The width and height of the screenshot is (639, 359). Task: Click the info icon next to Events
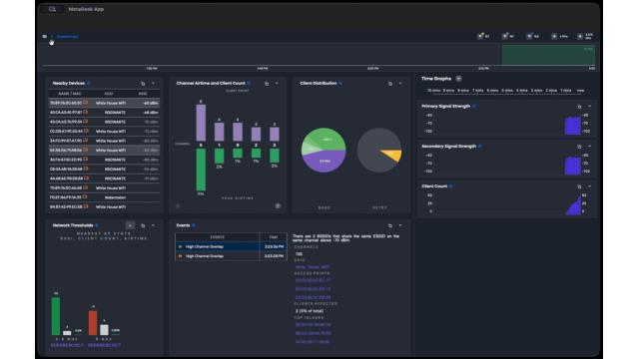tap(194, 225)
